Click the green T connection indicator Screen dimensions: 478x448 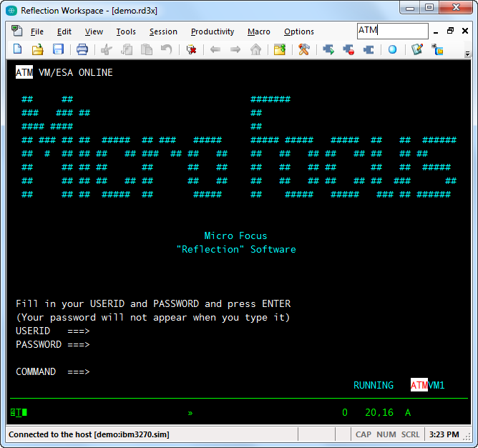pyautogui.click(x=19, y=412)
